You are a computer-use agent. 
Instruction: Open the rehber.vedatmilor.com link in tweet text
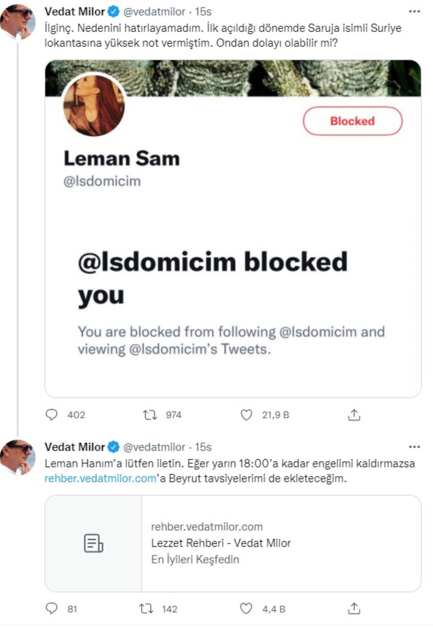click(100, 478)
